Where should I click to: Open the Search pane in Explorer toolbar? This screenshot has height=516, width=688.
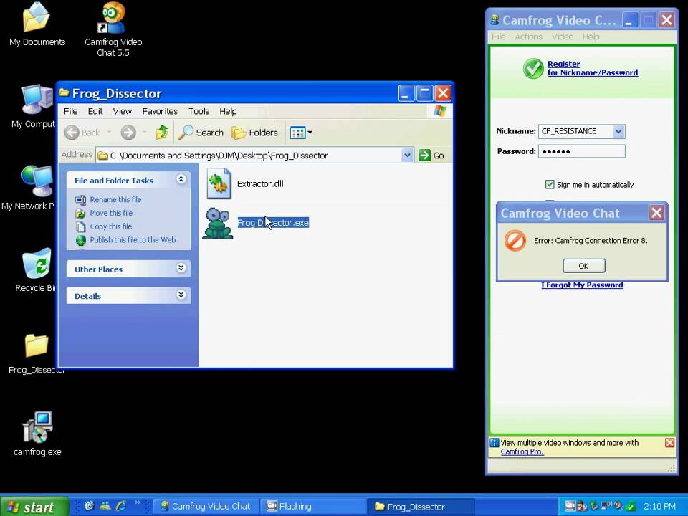201,132
